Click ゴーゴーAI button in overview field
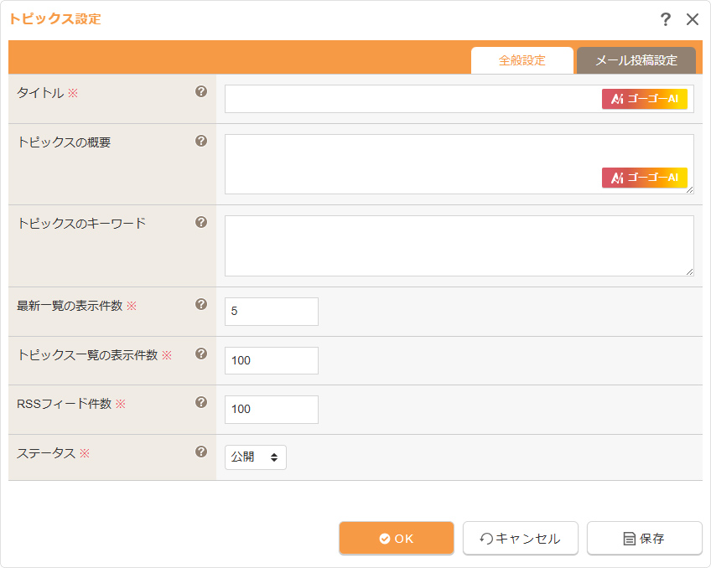711x568 pixels. (644, 178)
